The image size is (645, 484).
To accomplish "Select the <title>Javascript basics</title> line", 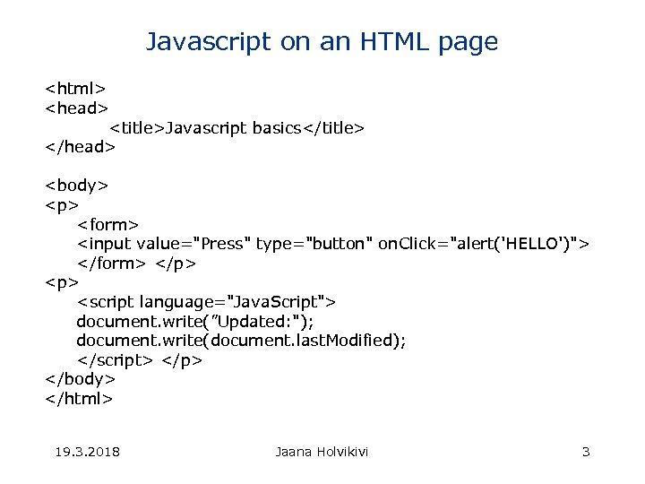I will point(236,128).
